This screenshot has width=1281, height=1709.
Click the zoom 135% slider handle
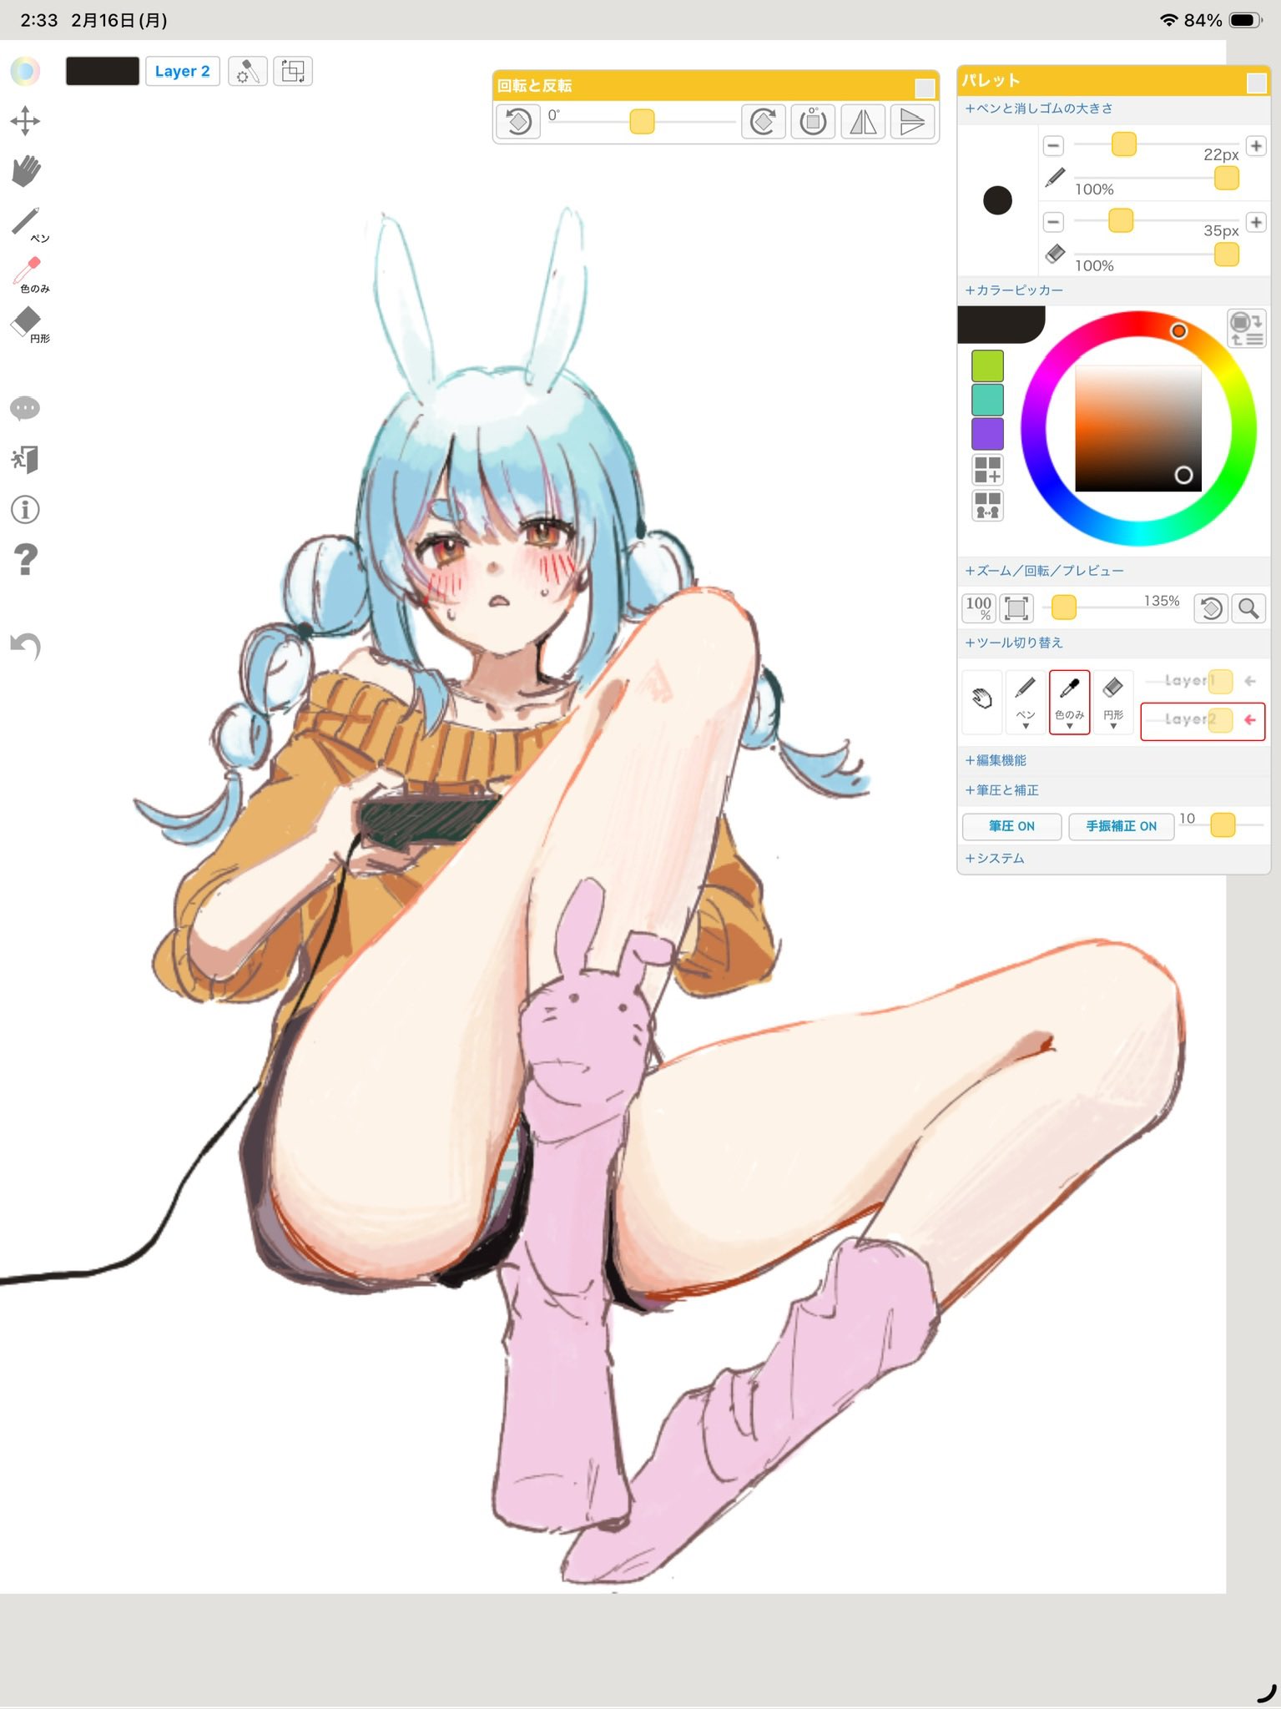1063,607
